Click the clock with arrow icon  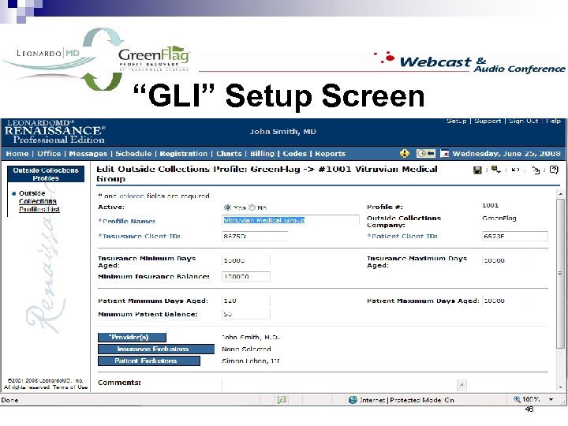click(426, 153)
